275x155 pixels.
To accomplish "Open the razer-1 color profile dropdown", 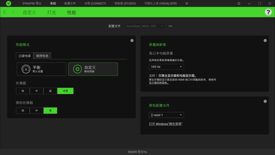I will click(166, 115).
